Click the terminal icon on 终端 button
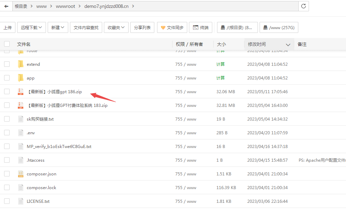This screenshot has height=210, width=346. point(195,28)
